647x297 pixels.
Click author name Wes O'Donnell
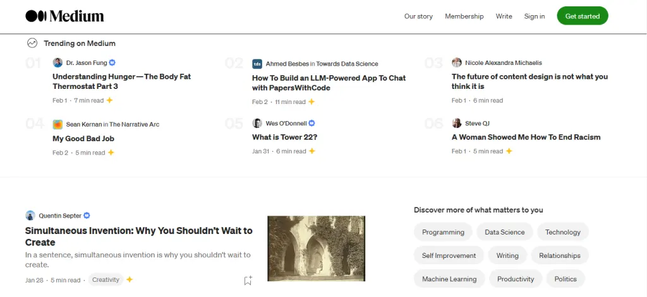[286, 123]
